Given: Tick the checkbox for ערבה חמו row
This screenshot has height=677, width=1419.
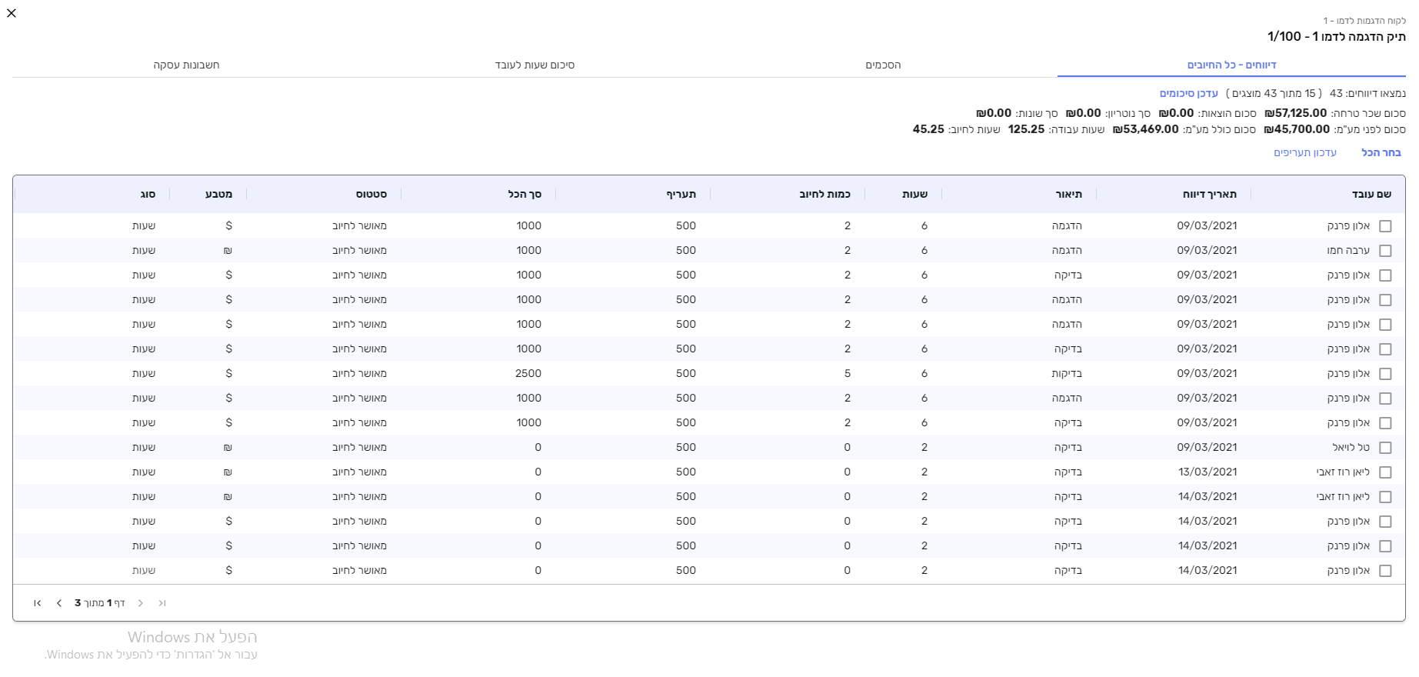Looking at the screenshot, I should (x=1385, y=251).
